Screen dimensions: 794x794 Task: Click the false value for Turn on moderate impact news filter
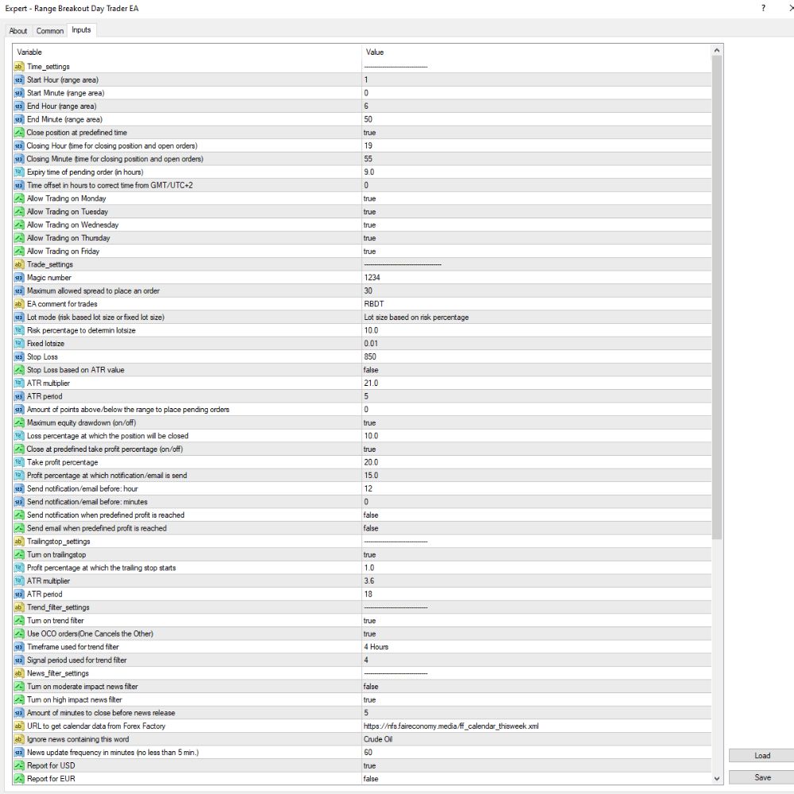(371, 686)
